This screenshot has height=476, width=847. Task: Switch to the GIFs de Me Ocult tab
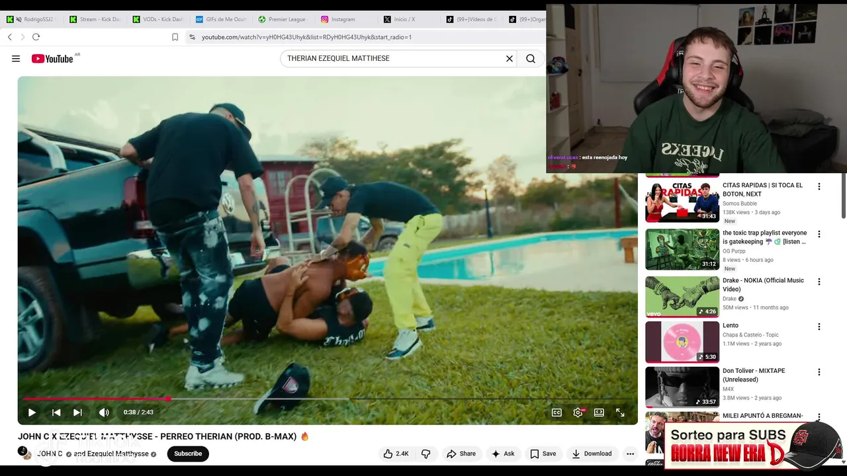[x=222, y=19]
